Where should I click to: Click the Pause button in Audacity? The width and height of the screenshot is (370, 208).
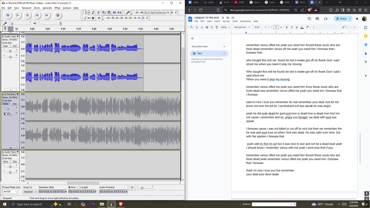click(8, 15)
